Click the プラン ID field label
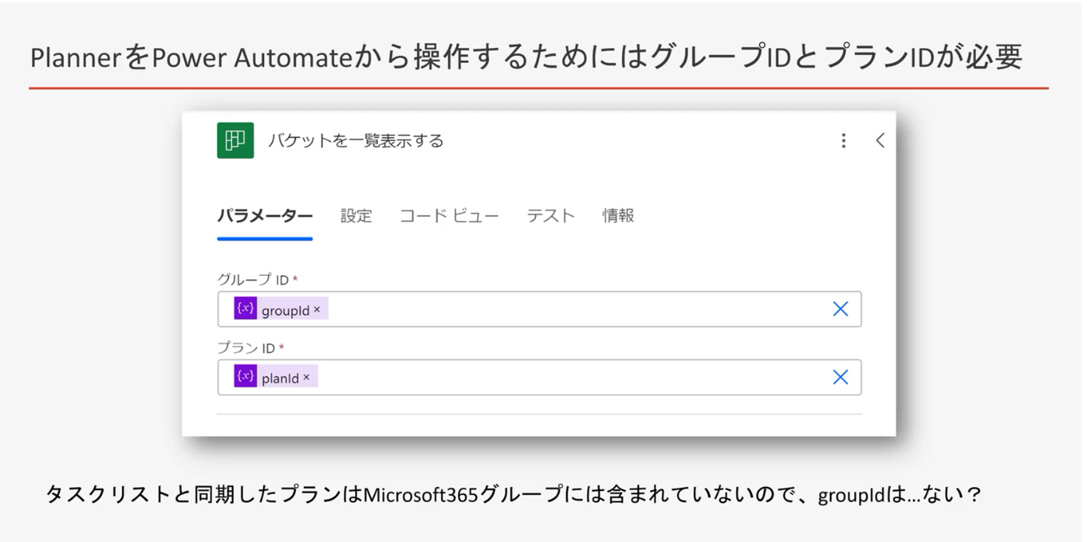 (x=250, y=348)
